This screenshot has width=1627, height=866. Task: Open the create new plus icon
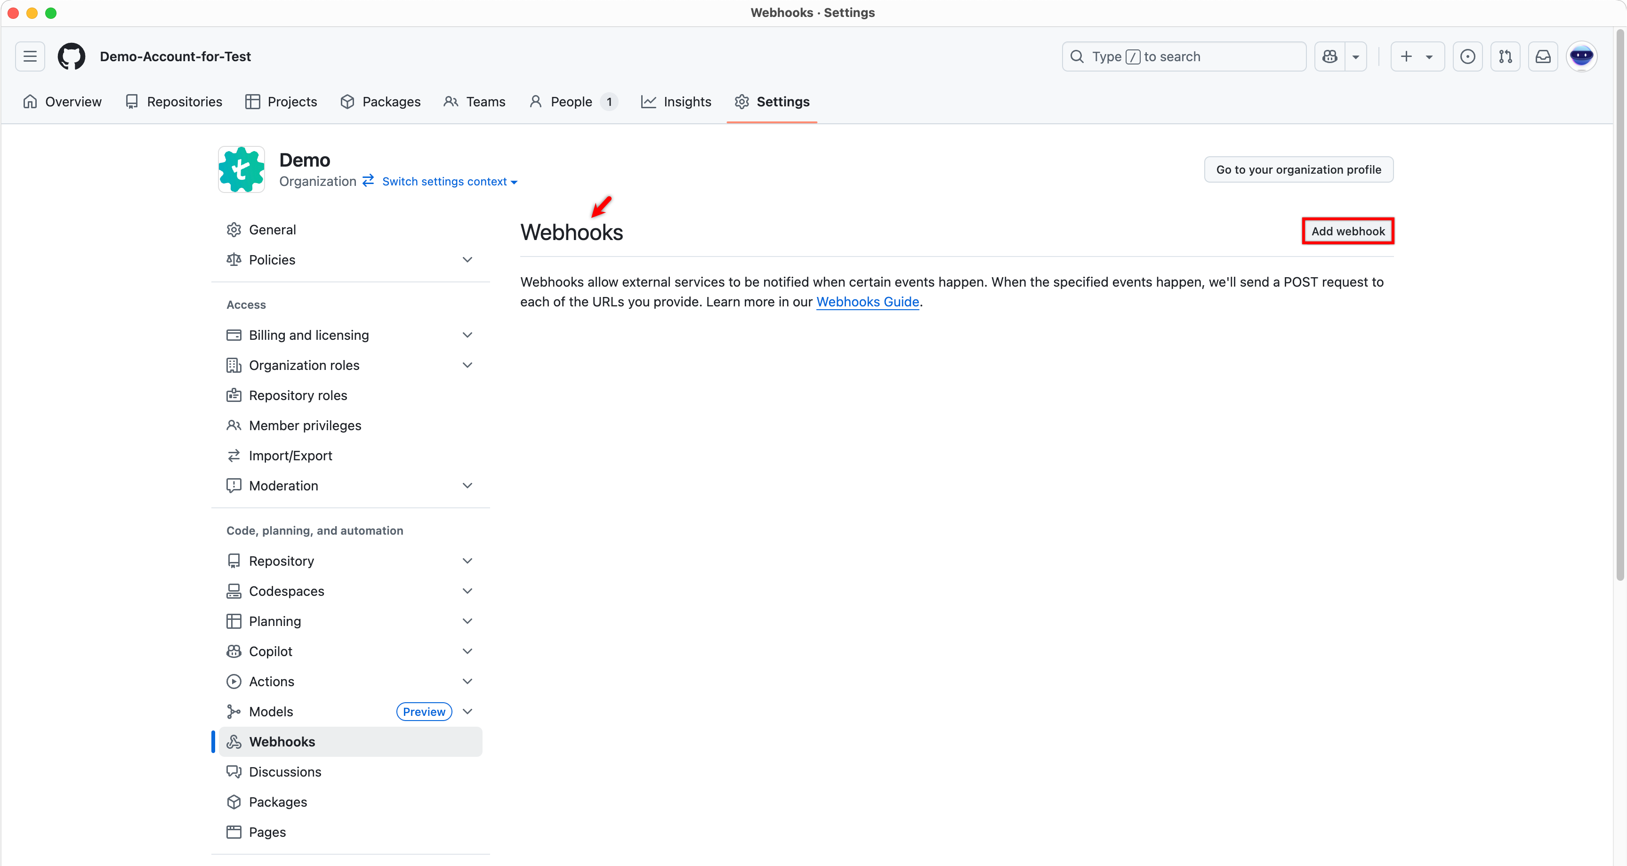point(1407,56)
